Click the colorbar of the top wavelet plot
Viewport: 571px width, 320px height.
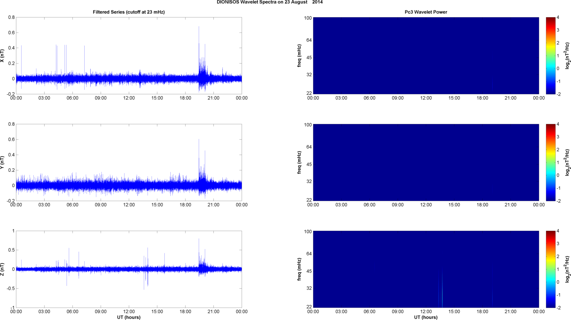click(550, 55)
